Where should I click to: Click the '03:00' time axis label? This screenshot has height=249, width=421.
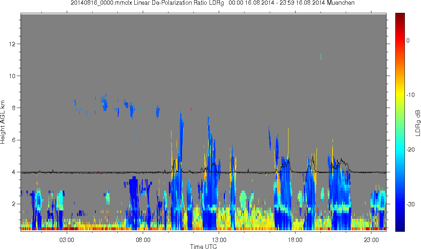click(x=67, y=240)
